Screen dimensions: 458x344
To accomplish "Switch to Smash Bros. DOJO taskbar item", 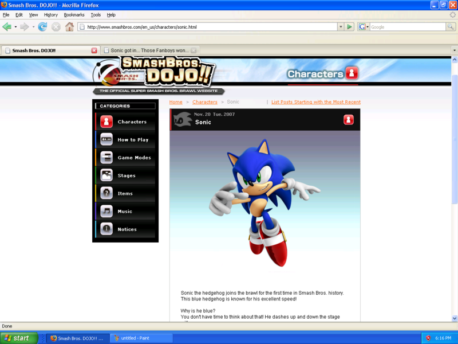I will pos(78,338).
